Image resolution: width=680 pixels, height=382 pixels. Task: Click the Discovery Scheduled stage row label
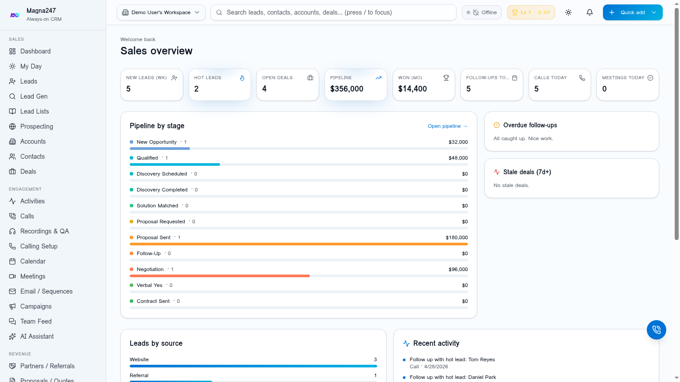coord(162,174)
